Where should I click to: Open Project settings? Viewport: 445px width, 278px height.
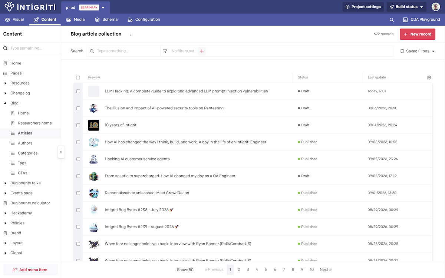pos(363,7)
